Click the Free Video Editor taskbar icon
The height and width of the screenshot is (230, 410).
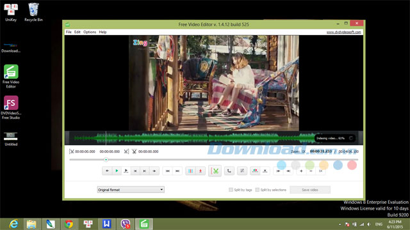[x=144, y=224]
